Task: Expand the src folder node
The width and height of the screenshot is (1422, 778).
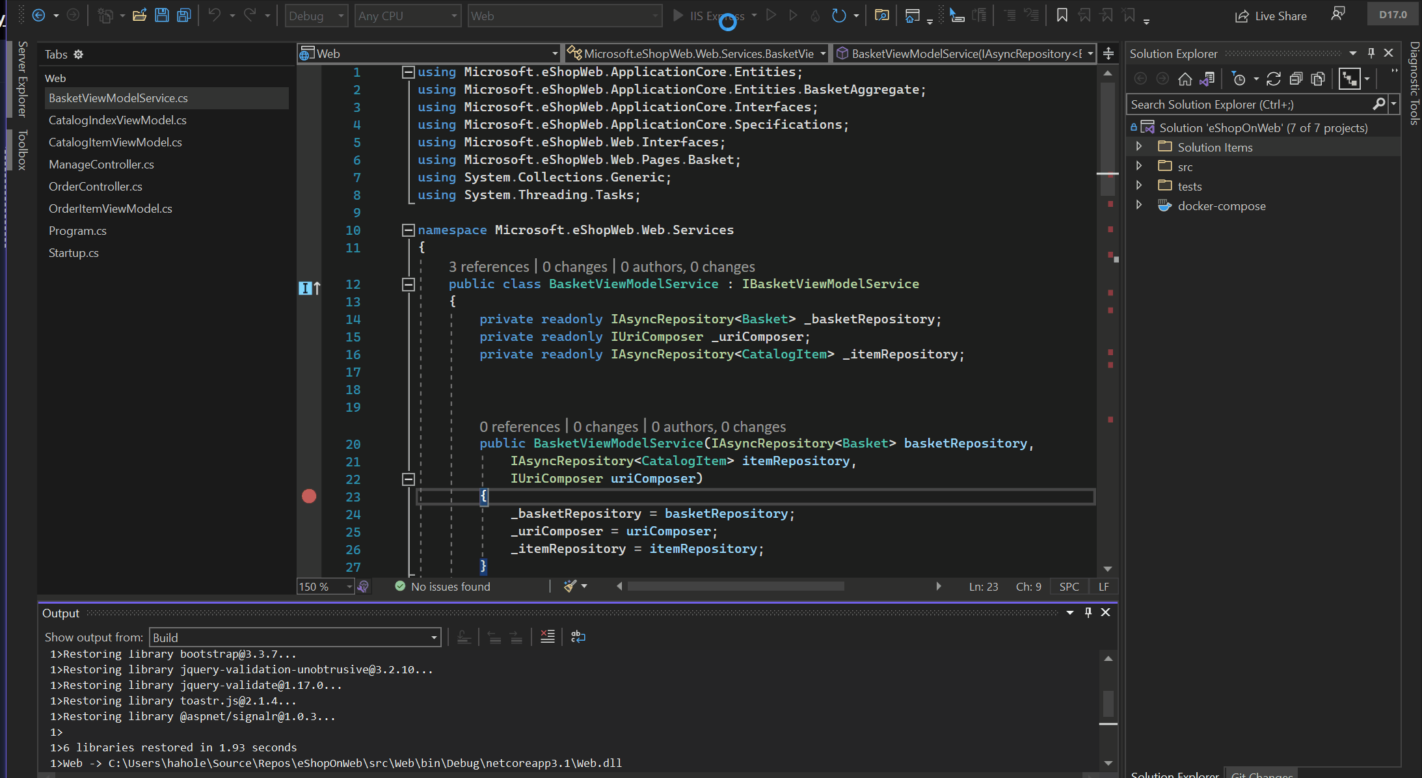Action: 1139,167
